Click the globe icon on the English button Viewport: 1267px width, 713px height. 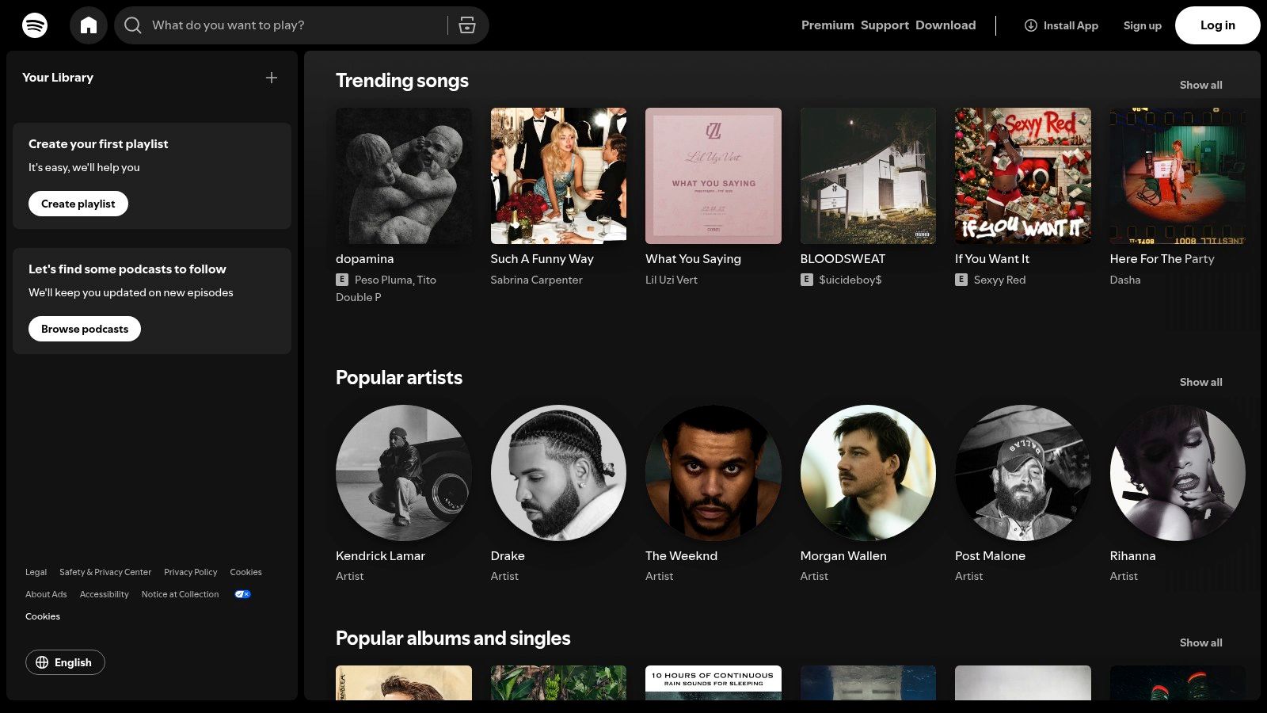tap(42, 662)
